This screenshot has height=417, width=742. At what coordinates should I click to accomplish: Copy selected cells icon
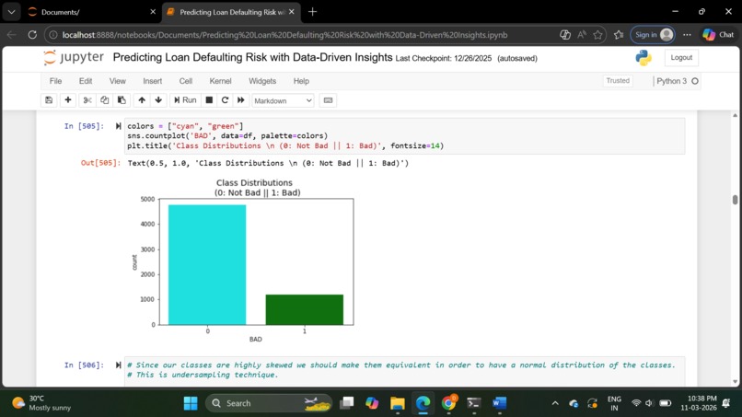click(x=105, y=100)
